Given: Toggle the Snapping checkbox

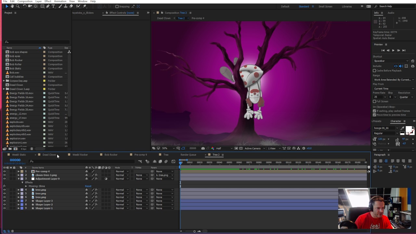Looking at the screenshot, I should pos(117,6).
